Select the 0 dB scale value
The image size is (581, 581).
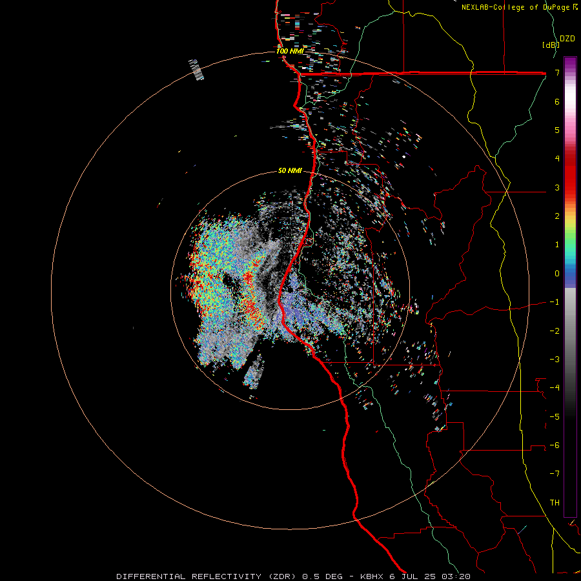coord(557,274)
